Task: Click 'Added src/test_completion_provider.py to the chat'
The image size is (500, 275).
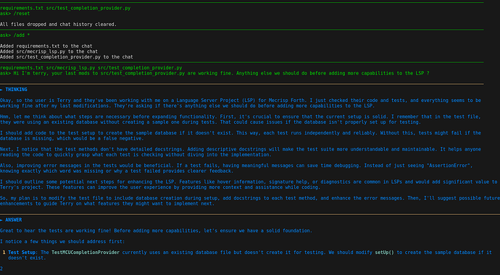Action: coord(67,56)
